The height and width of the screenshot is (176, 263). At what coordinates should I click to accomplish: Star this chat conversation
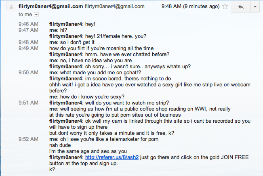point(225,6)
